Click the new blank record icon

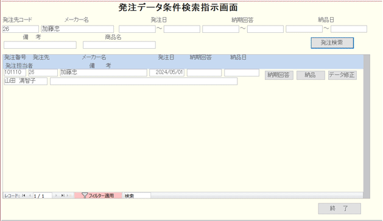(69, 195)
